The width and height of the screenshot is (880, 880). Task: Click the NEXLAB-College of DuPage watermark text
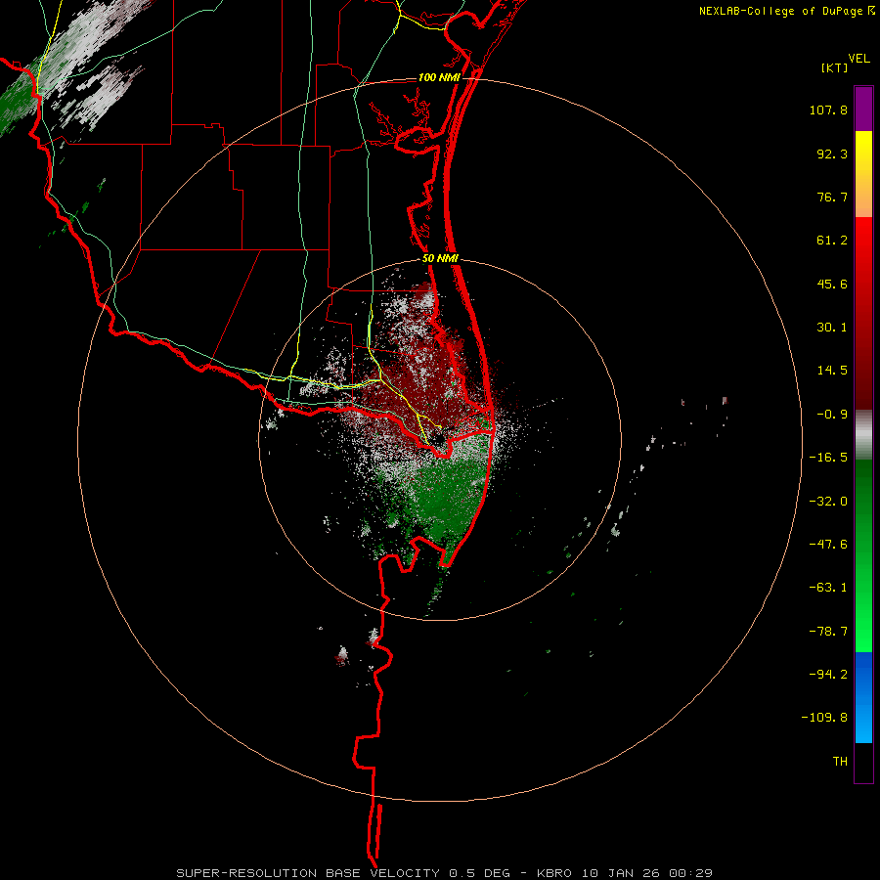780,11
